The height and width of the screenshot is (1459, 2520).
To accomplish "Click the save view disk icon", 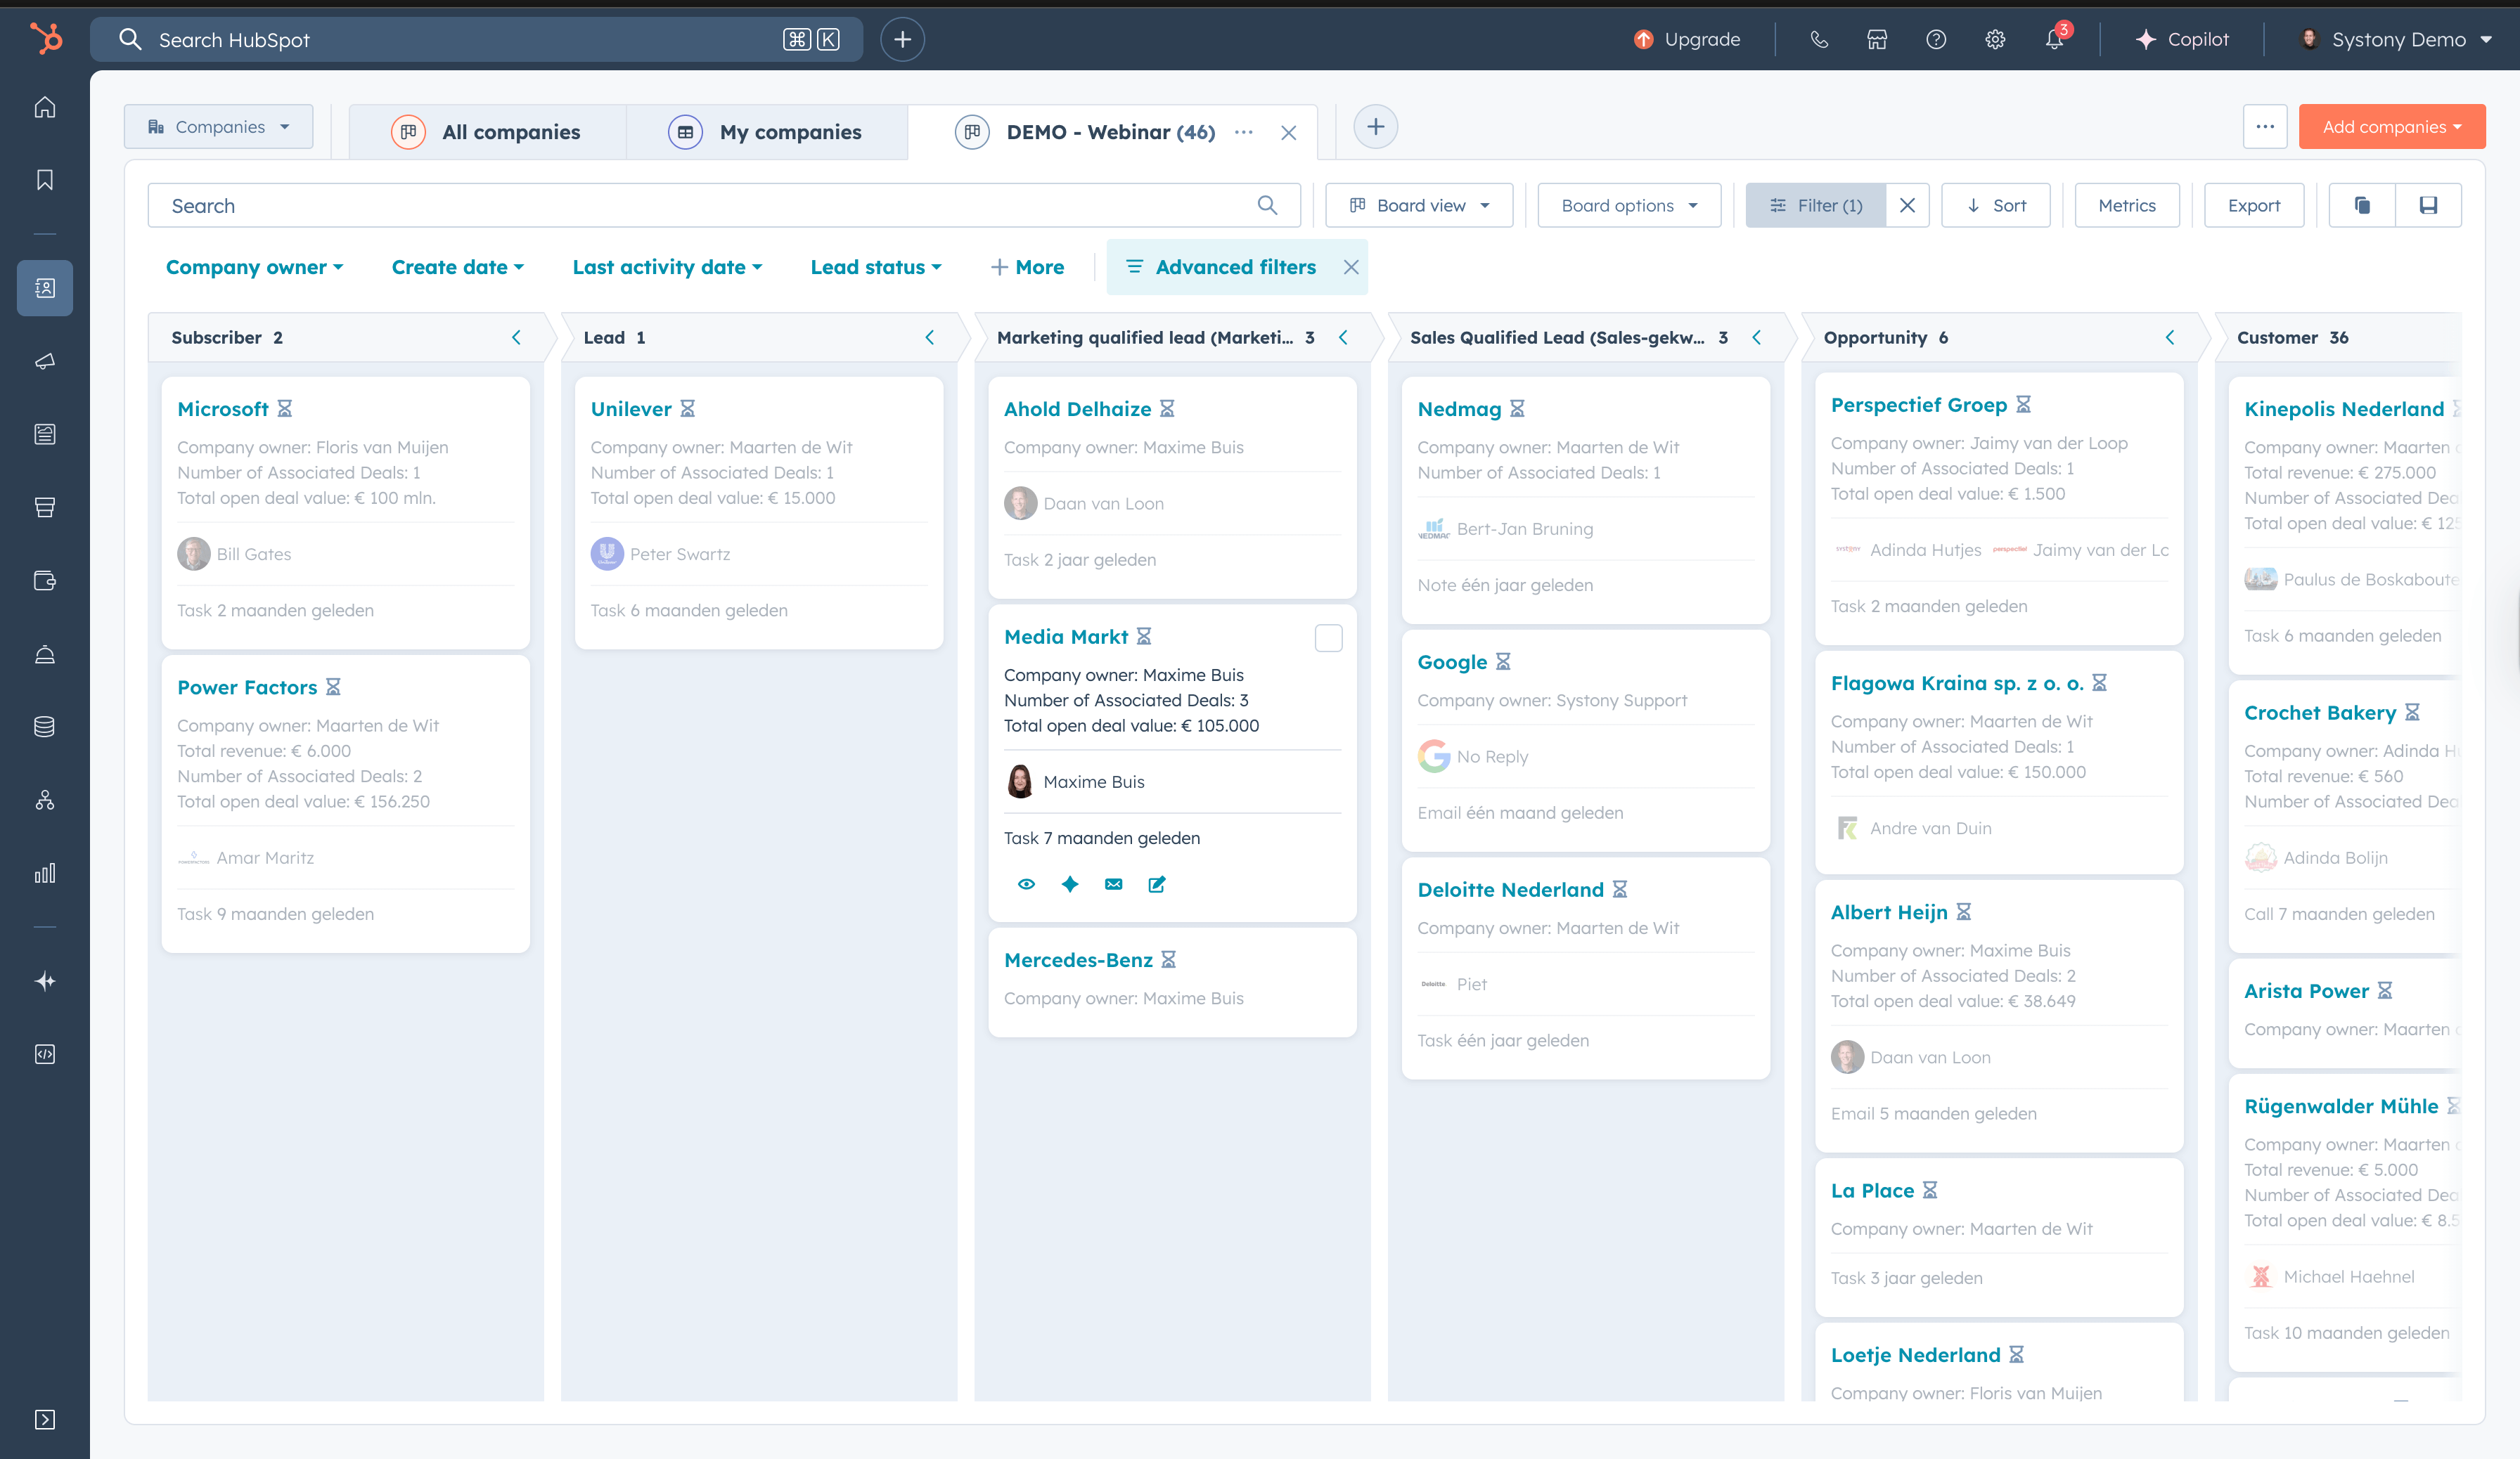I will tap(2428, 205).
